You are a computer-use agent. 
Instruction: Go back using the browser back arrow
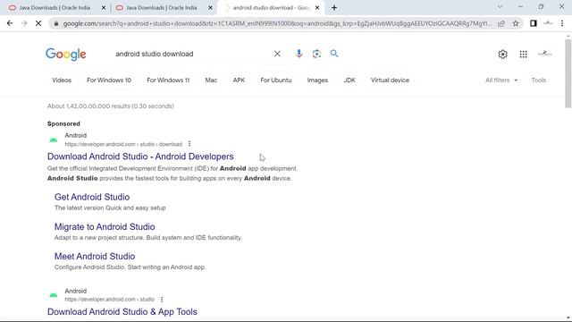pos(10,23)
